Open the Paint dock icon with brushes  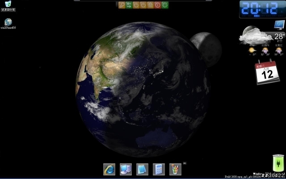pos(175,169)
